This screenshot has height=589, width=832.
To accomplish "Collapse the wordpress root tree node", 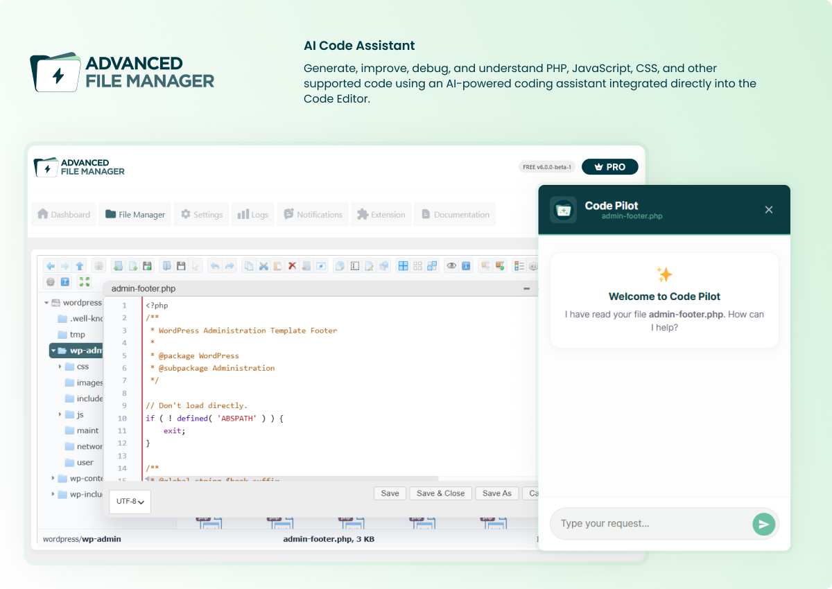I will (x=47, y=303).
